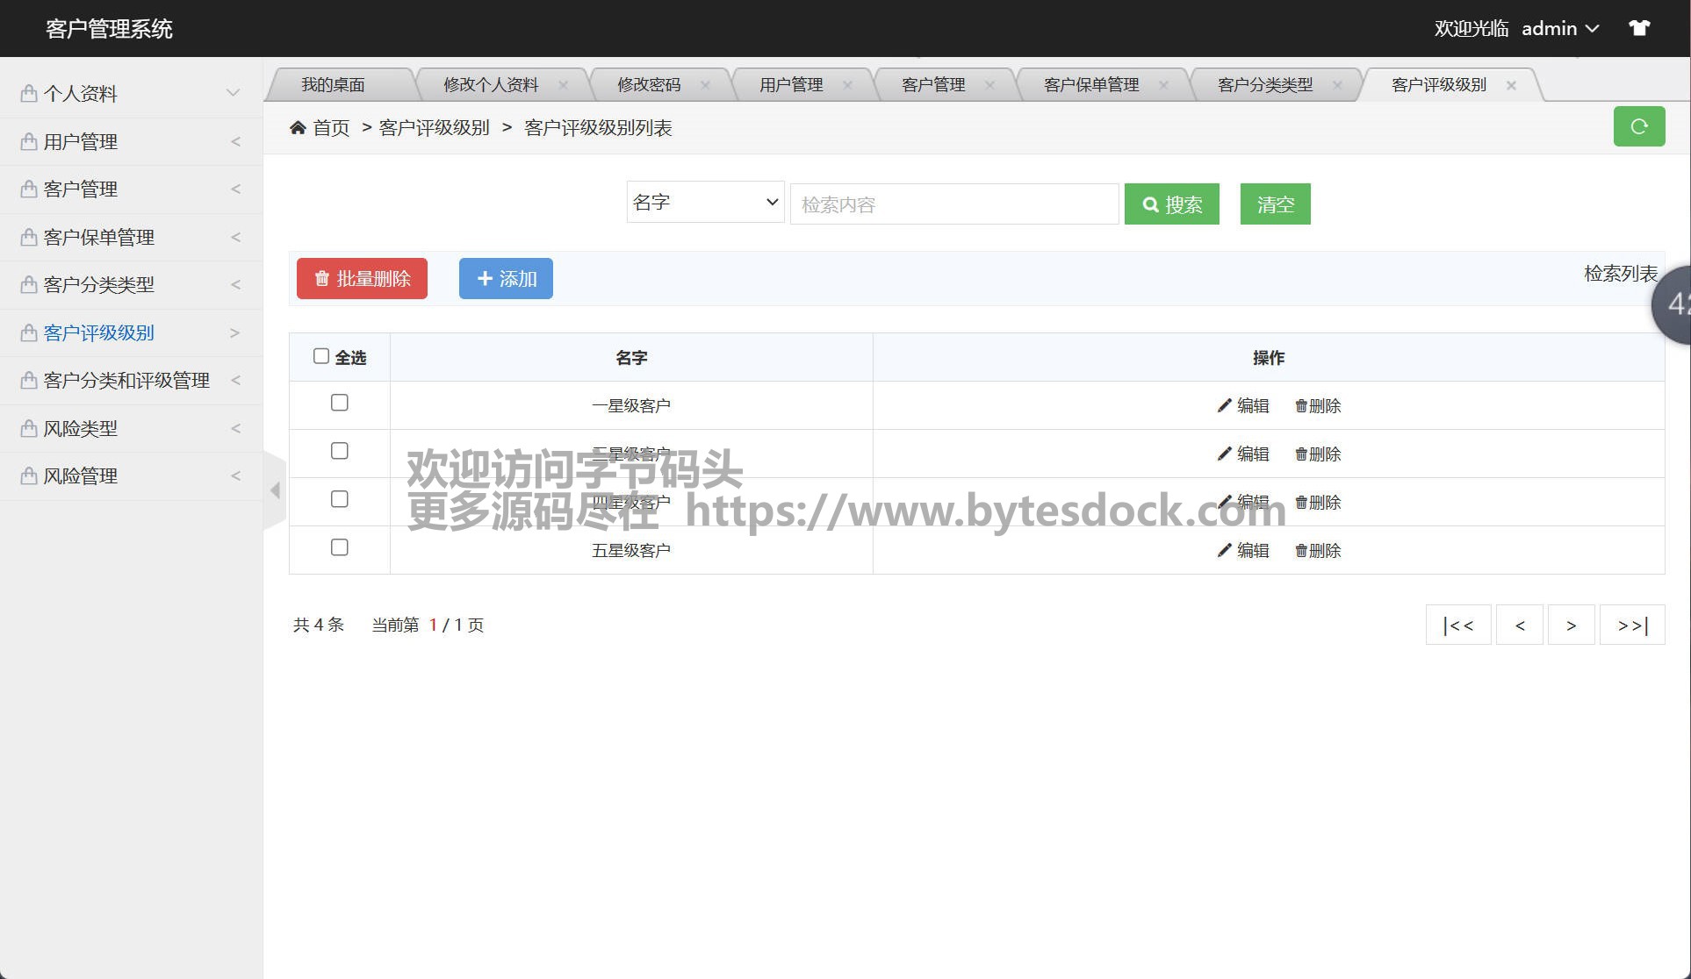The image size is (1691, 979).
Task: Click the t-shirt skin theme icon
Action: pyautogui.click(x=1638, y=28)
